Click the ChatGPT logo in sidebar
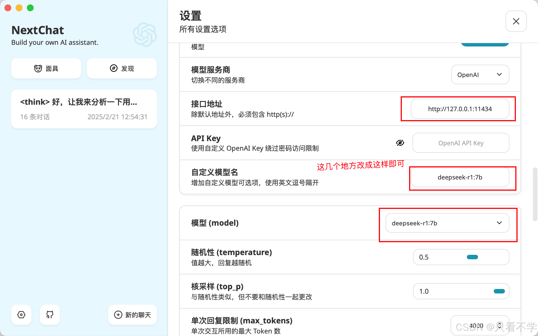The height and width of the screenshot is (336, 538). click(x=145, y=34)
